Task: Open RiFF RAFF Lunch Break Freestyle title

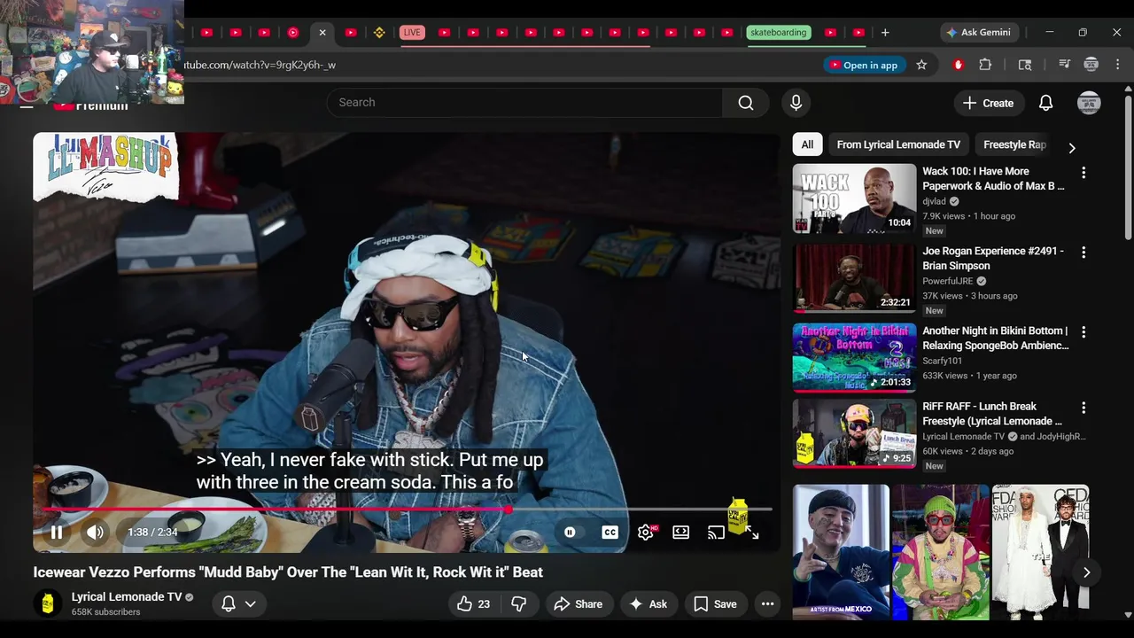Action: point(992,414)
